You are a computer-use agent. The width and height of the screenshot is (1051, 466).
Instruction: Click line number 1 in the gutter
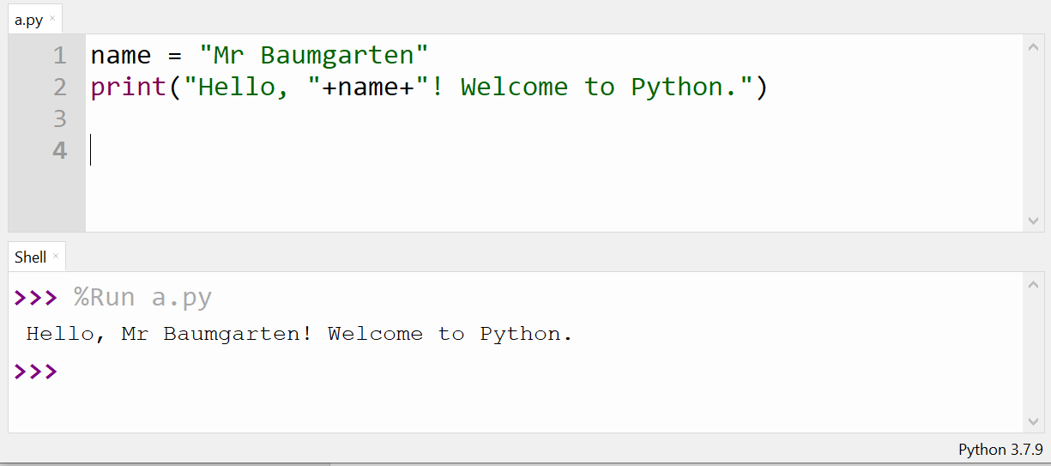pyautogui.click(x=59, y=56)
